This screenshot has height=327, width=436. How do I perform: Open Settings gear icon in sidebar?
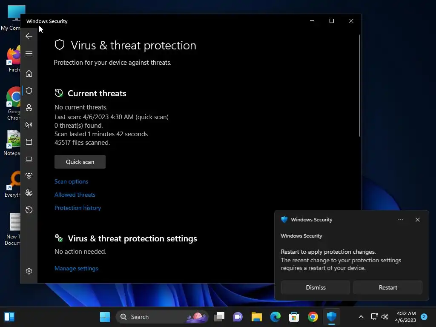point(29,271)
